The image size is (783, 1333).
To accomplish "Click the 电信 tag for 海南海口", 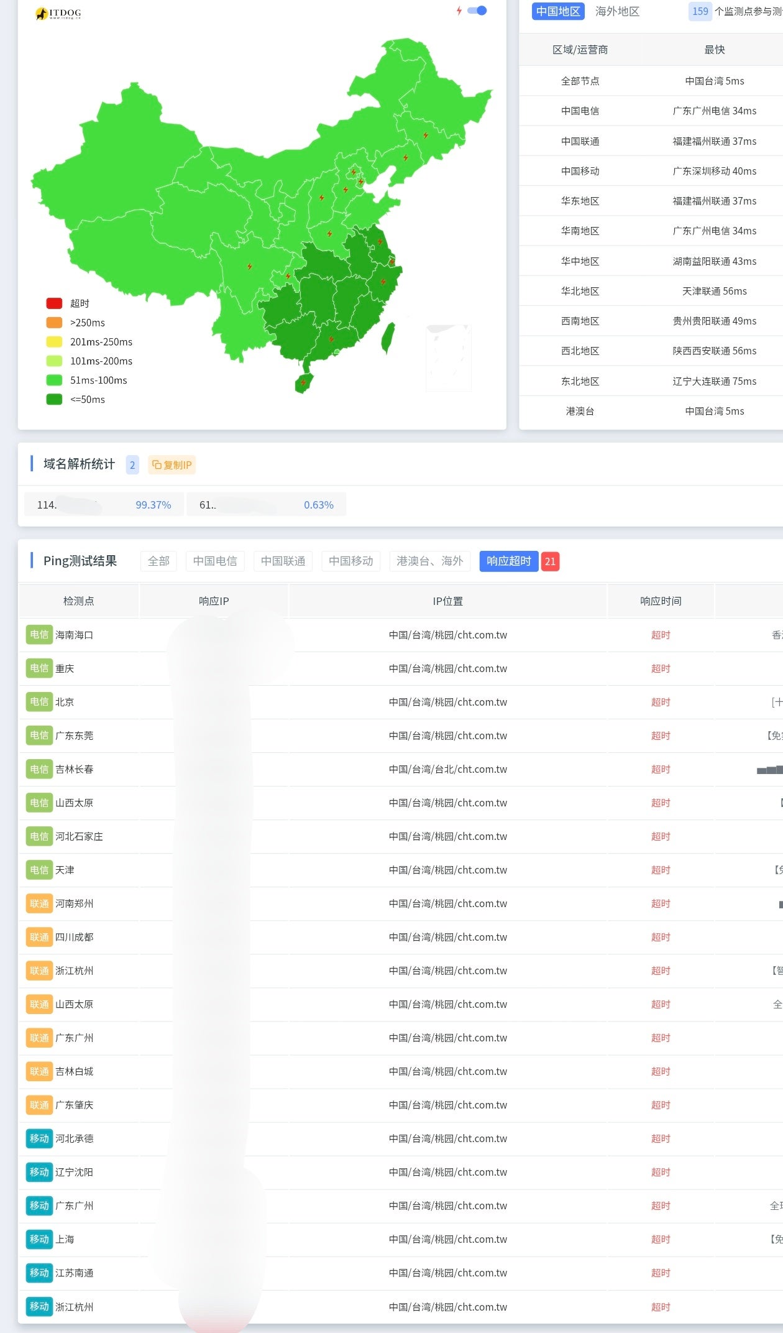I will (x=39, y=635).
